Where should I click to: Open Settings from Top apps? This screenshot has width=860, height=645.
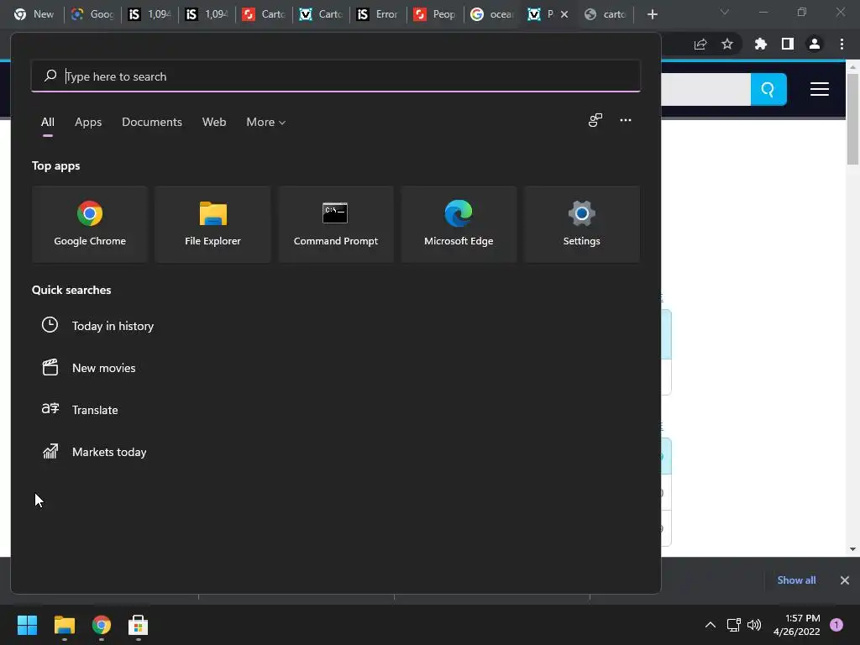pos(581,224)
